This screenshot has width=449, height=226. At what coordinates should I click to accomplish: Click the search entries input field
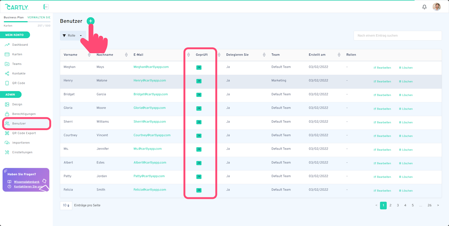[397, 36]
